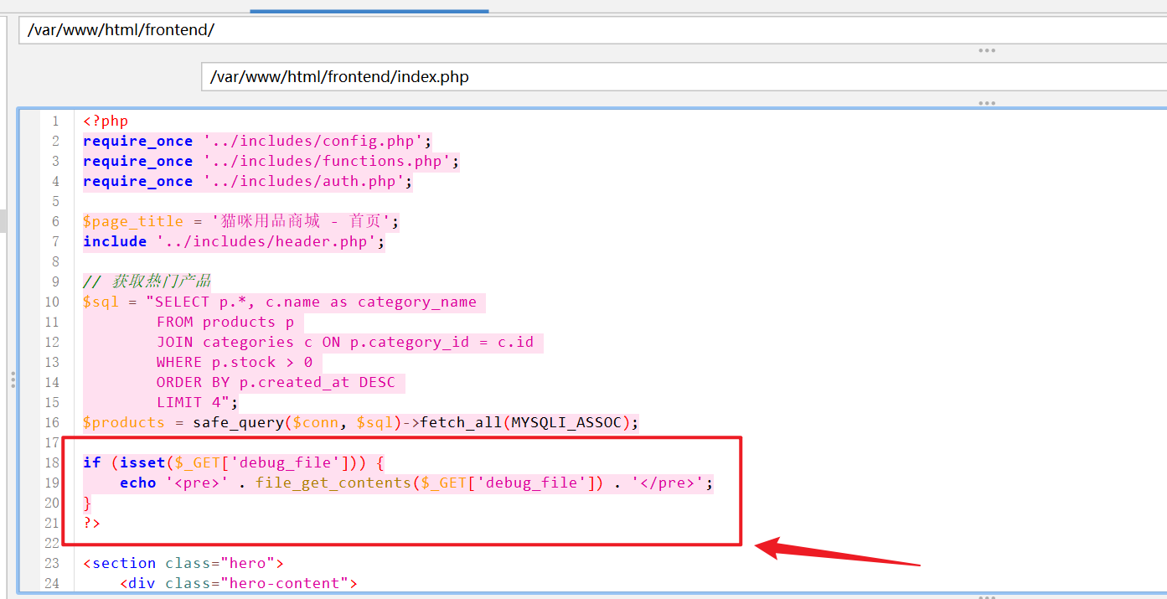Screen dimensions: 1167x599
Task: Click the $page_title variable
Action: [132, 221]
